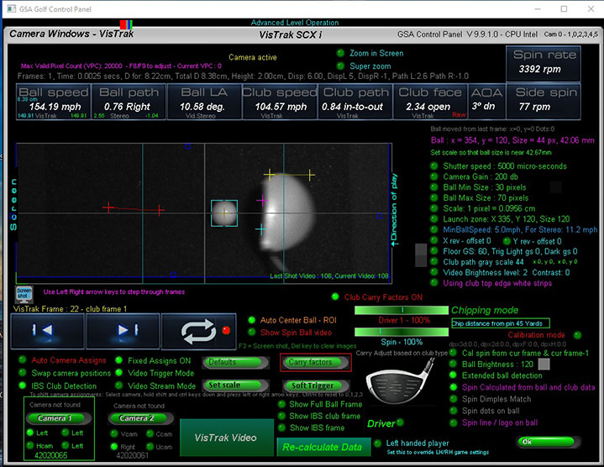604x467 pixels.
Task: Toggle Swap camera positions
Action: coord(23,372)
